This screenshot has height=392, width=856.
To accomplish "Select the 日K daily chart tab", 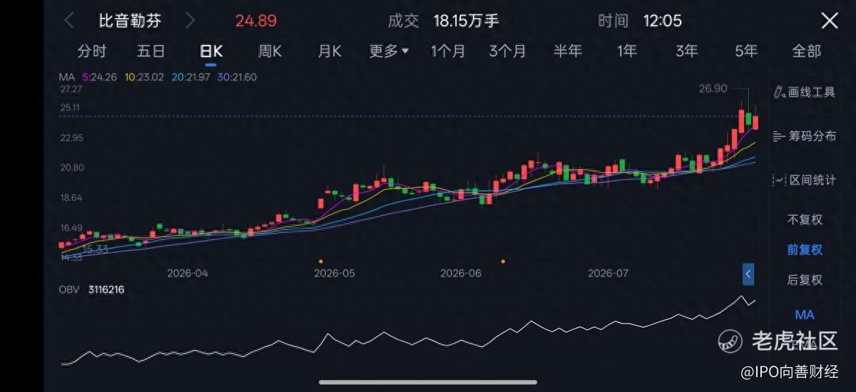I will pyautogui.click(x=211, y=51).
